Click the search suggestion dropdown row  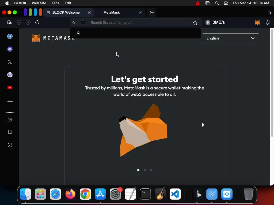[135, 33]
